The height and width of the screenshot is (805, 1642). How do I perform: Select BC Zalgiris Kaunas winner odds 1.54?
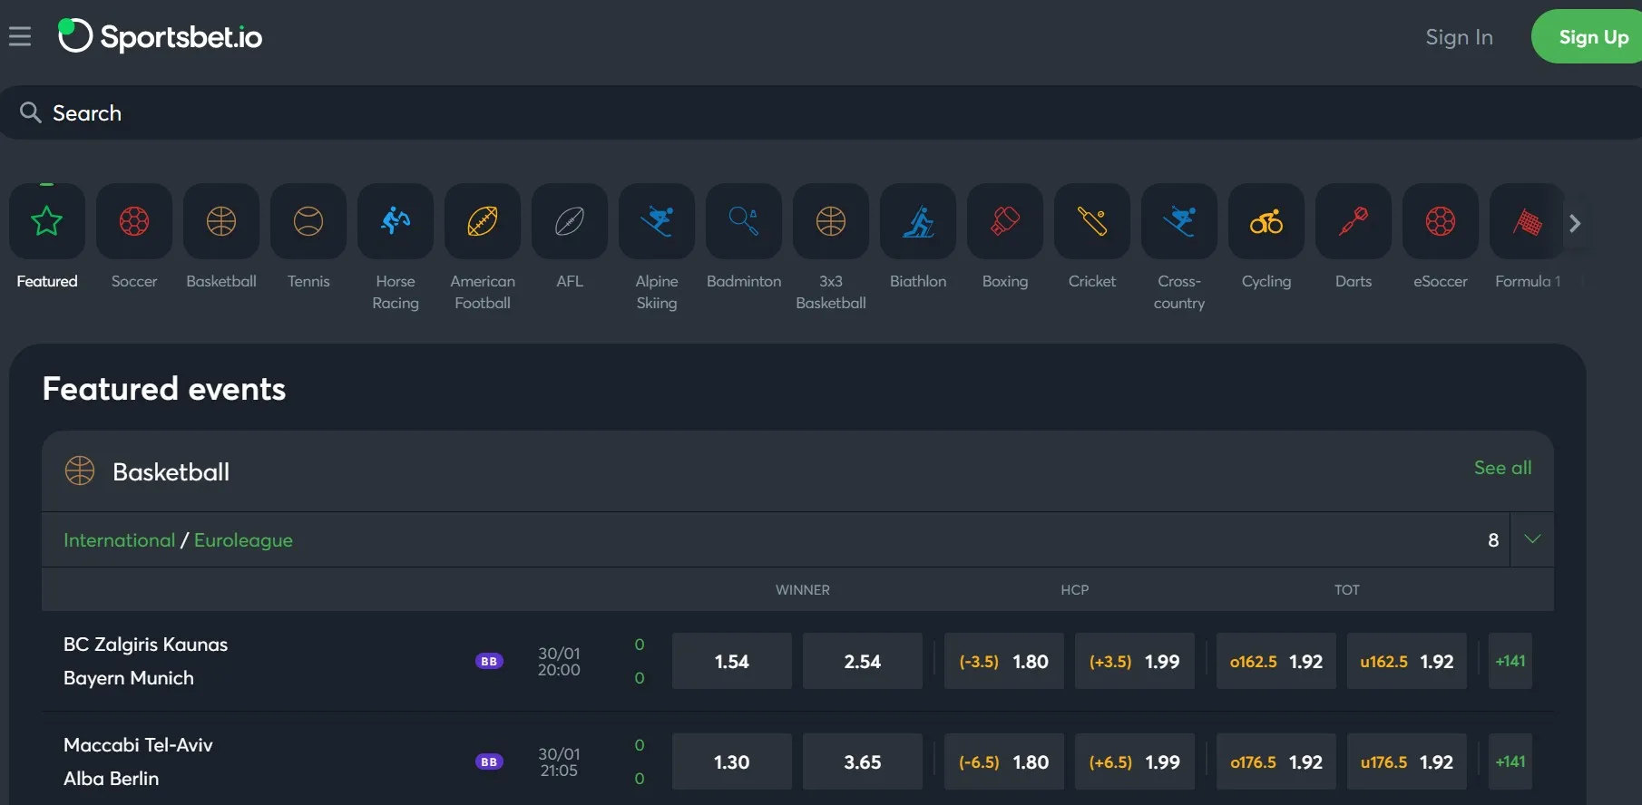pyautogui.click(x=732, y=662)
